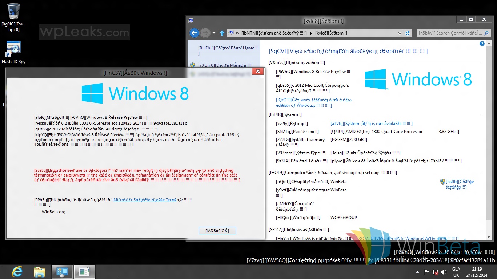Maximize the System window
The image size is (497, 279).
(x=471, y=20)
